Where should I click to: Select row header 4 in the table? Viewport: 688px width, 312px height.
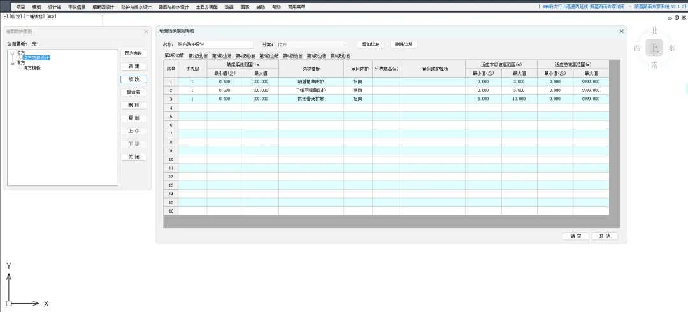click(171, 108)
